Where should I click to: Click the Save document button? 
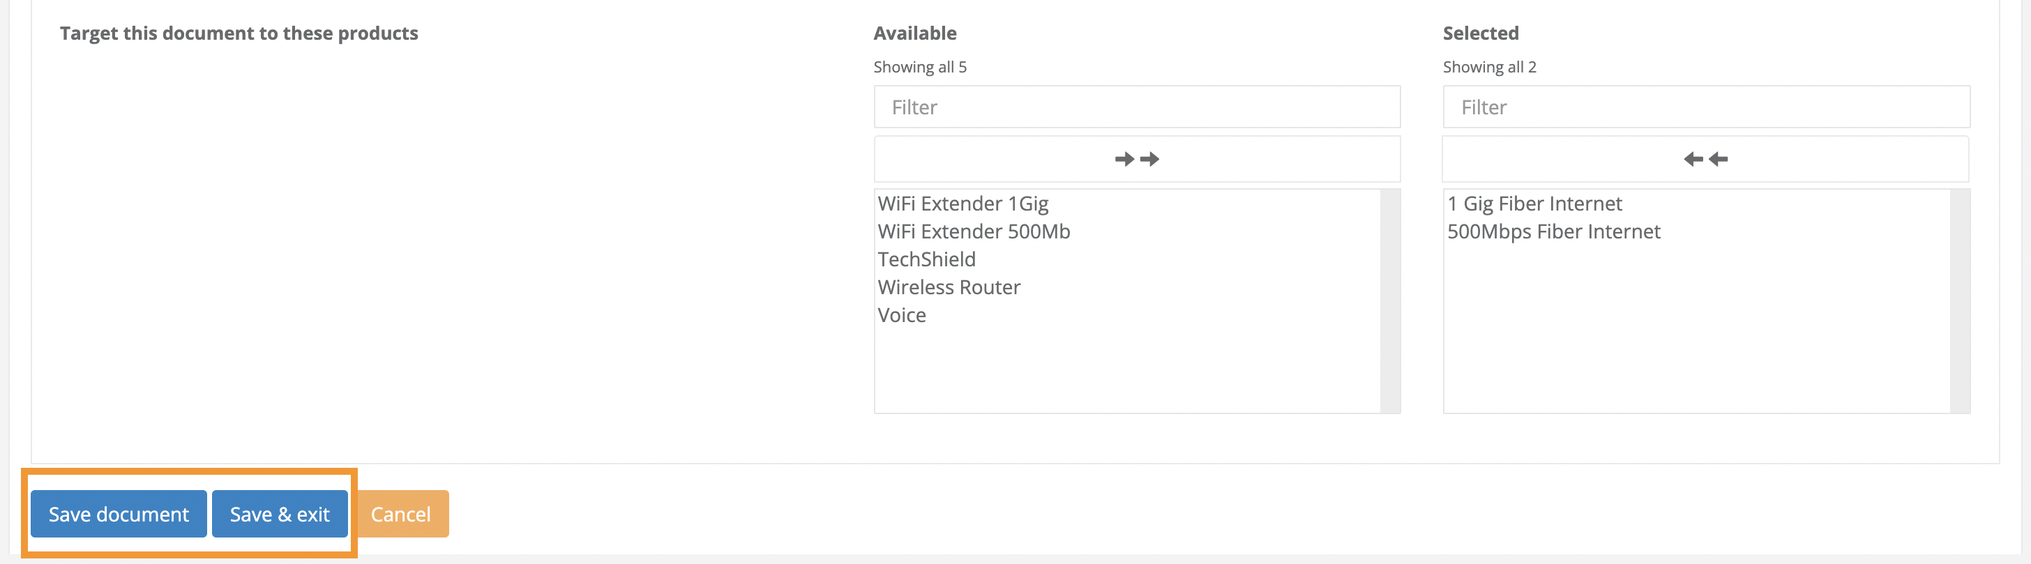point(119,514)
